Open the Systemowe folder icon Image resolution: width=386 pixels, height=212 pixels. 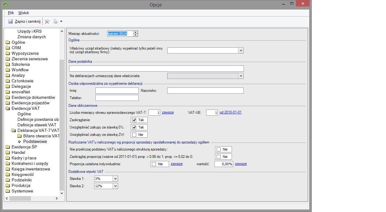(x=8, y=191)
